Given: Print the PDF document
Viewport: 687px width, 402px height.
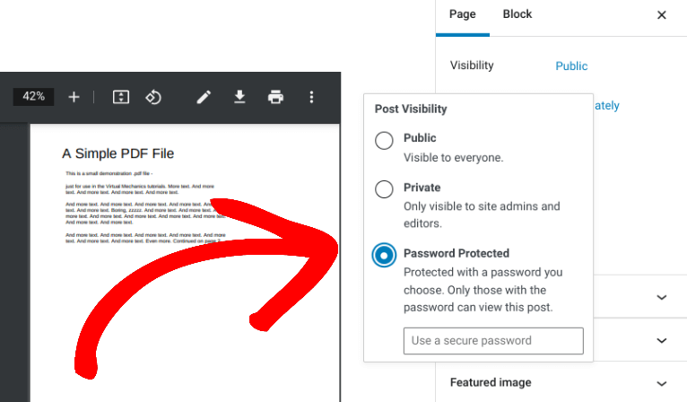Looking at the screenshot, I should pyautogui.click(x=275, y=97).
